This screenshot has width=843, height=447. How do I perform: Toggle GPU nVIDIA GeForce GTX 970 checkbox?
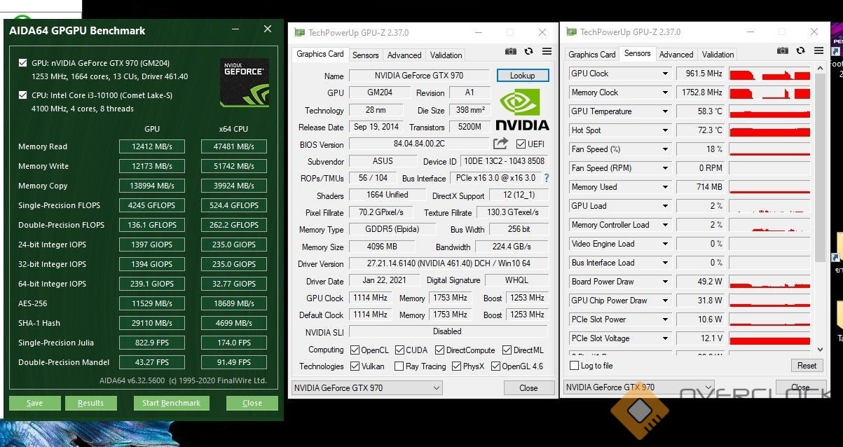point(24,63)
